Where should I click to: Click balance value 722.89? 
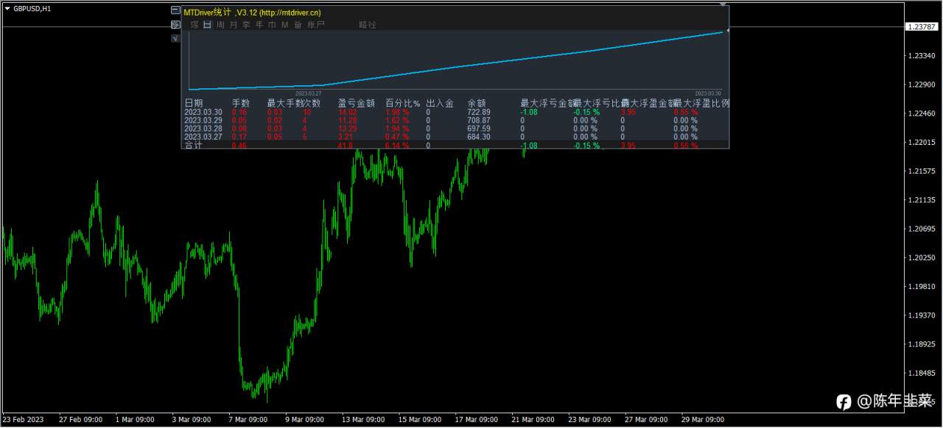pos(479,113)
